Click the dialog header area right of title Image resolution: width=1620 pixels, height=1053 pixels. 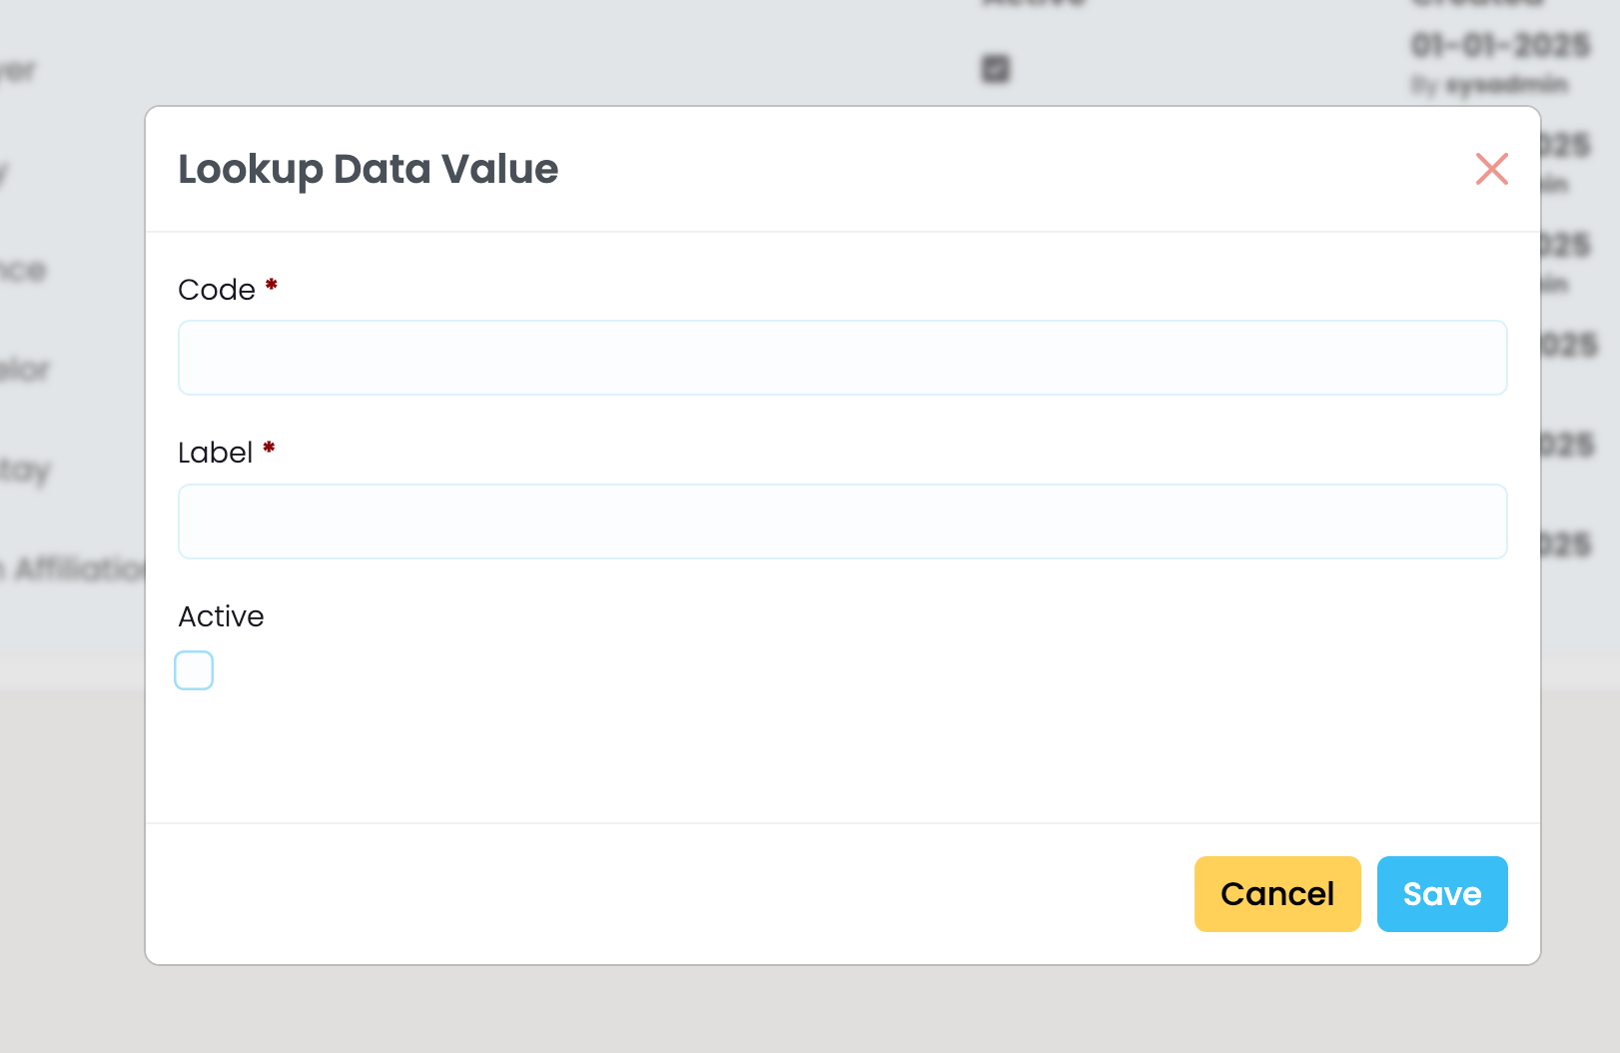point(999,169)
